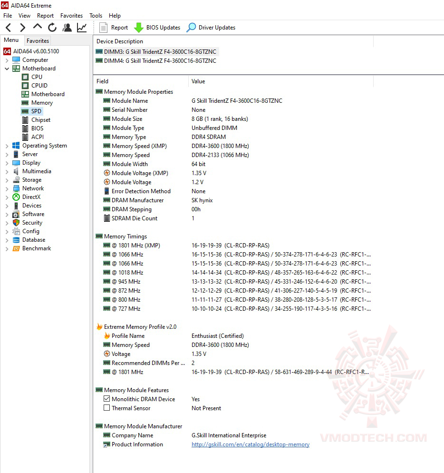
Task: Select the SPD icon in the tree
Action: (25, 111)
